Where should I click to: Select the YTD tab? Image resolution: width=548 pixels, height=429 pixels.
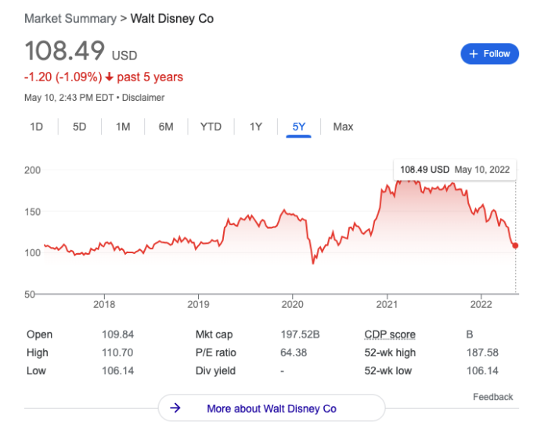pos(211,127)
